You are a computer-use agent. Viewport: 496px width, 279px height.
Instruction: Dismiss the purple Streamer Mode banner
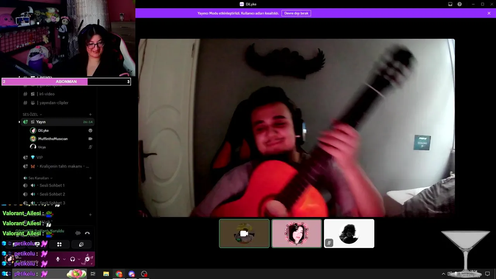click(x=489, y=13)
